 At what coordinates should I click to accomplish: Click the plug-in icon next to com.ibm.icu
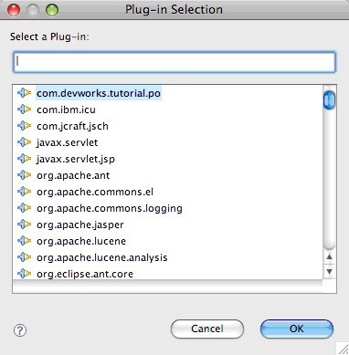pyautogui.click(x=25, y=110)
